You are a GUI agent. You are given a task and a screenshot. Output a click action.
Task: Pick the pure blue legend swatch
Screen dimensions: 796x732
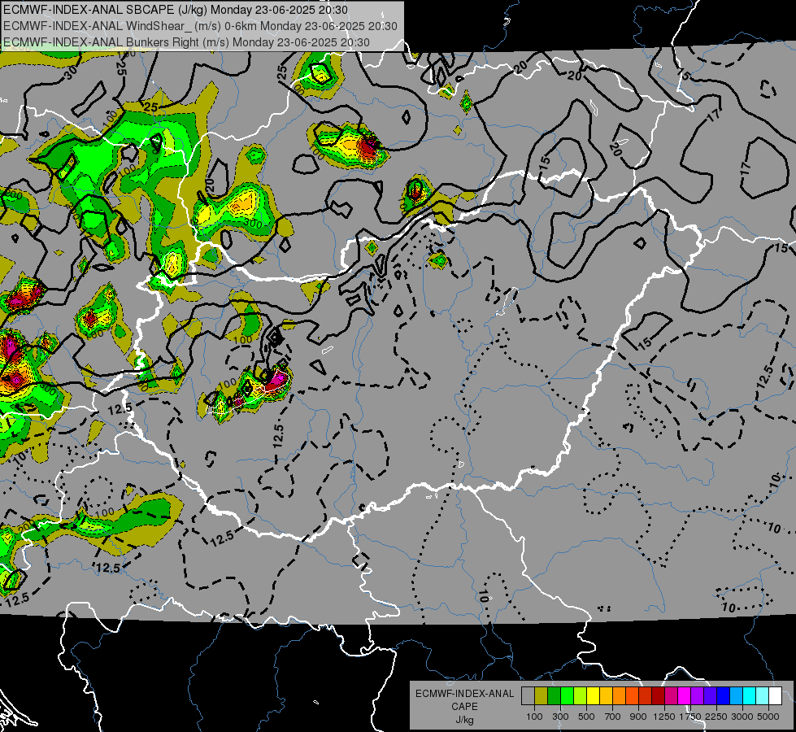724,696
